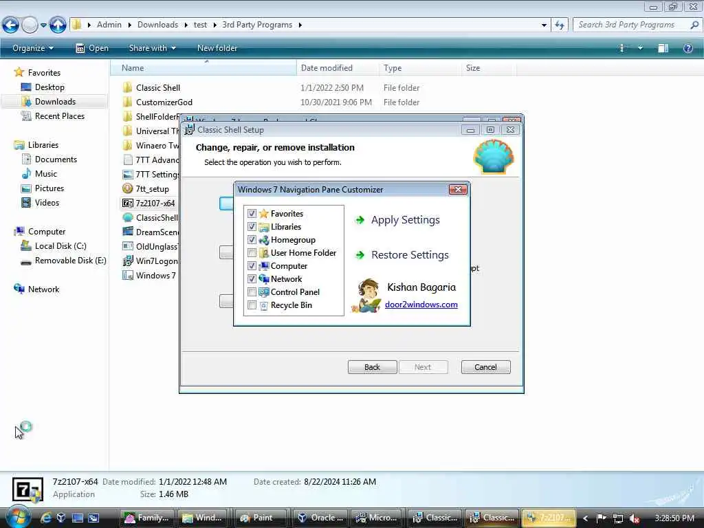704x528 pixels.
Task: Click the Explorer help icon
Action: point(687,48)
